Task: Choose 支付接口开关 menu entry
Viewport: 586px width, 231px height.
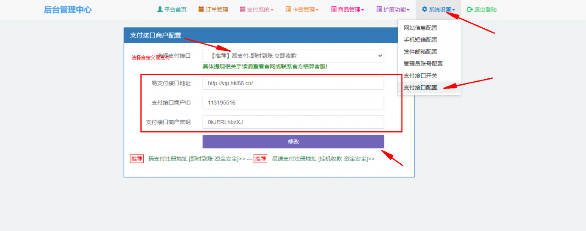Action: [x=420, y=76]
